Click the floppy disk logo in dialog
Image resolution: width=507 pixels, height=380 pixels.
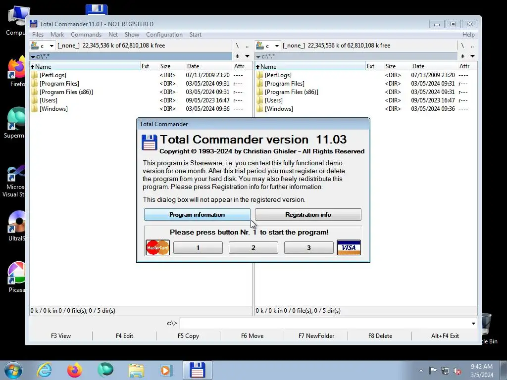tap(150, 142)
